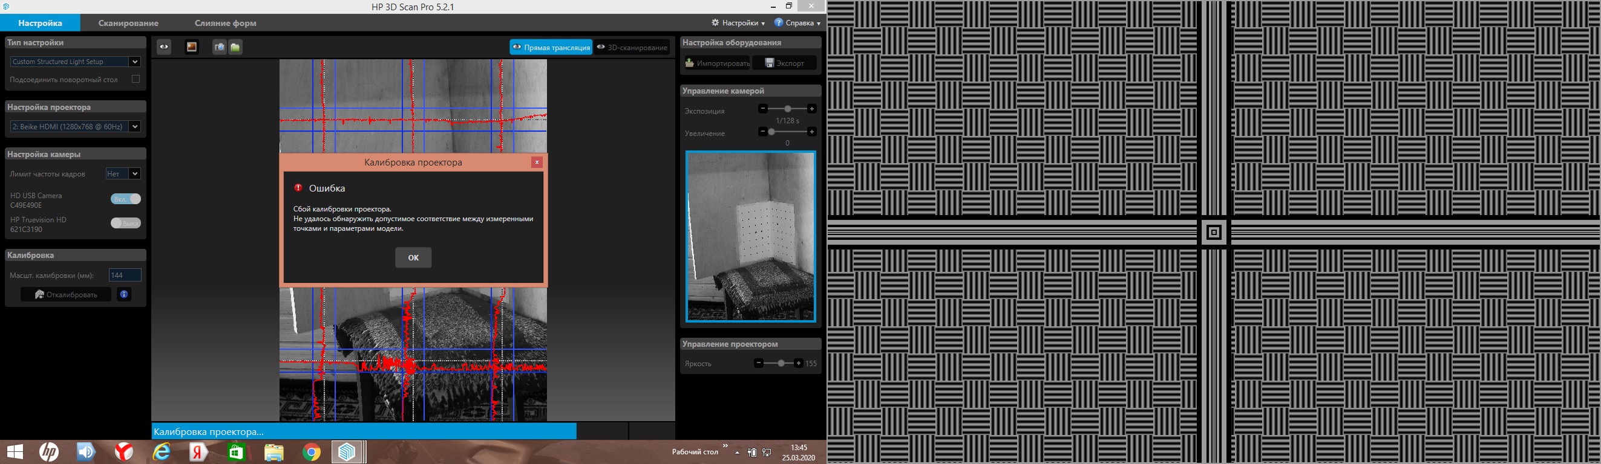Screen dimensions: 1601x464
Task: Open the Custom Structured Light Setup dropdown
Action: pos(75,62)
